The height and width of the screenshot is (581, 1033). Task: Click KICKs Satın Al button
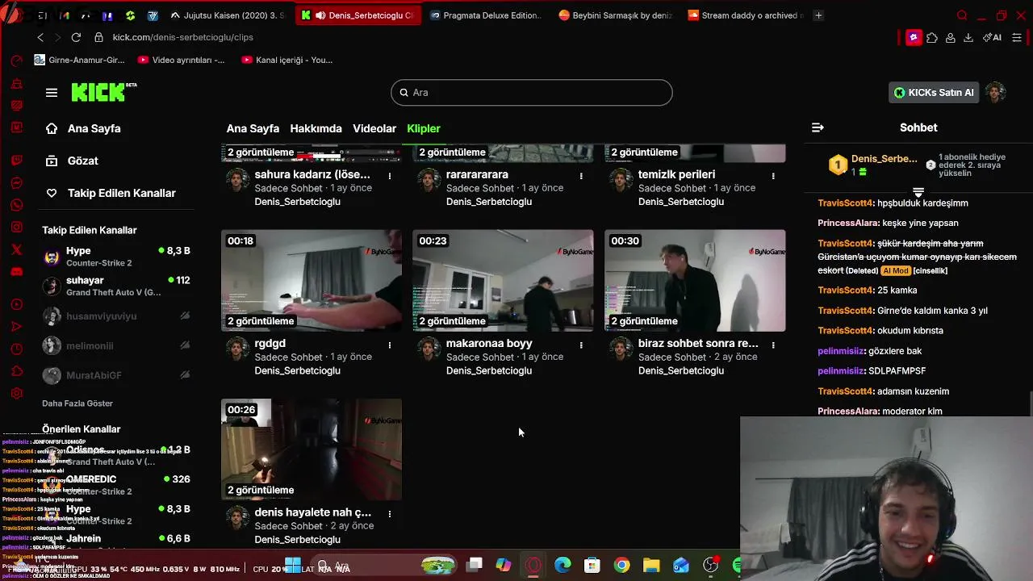(934, 92)
